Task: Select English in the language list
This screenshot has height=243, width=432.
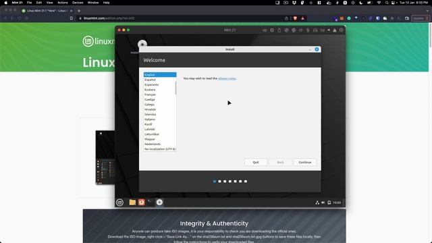Action: click(x=160, y=75)
